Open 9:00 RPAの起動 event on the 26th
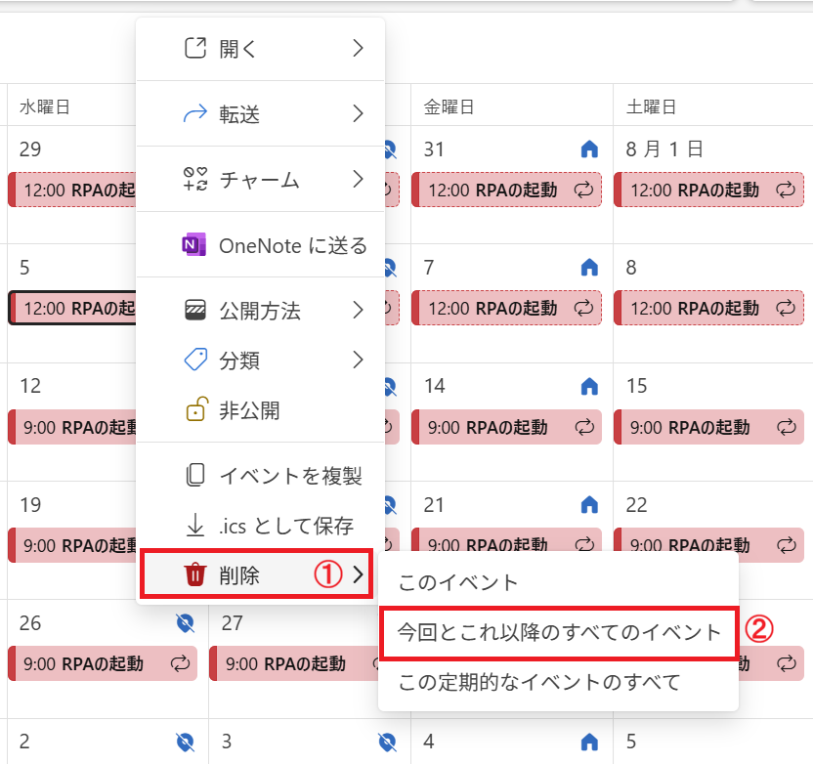This screenshot has height=764, width=813. coord(103,663)
